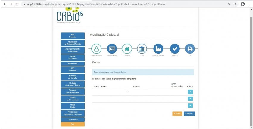Open Ferramentas sidebar item
253x129 pixels.
pyautogui.click(x=73, y=119)
